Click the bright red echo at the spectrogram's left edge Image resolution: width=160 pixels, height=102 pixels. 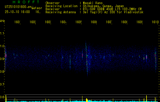[x=6, y=55]
